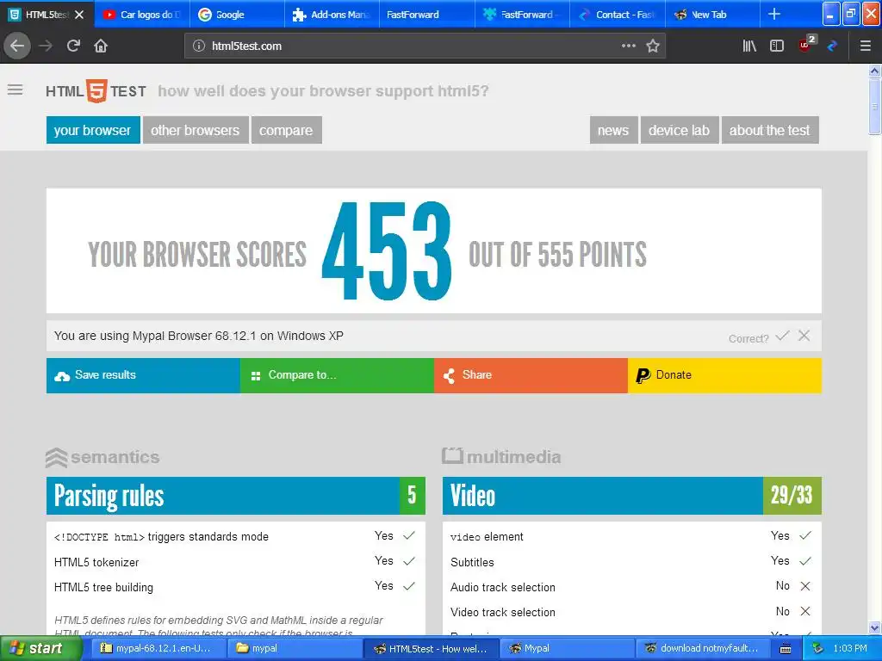The height and width of the screenshot is (661, 882).
Task: Click the 'HTML5 tree building' row
Action: click(235, 587)
